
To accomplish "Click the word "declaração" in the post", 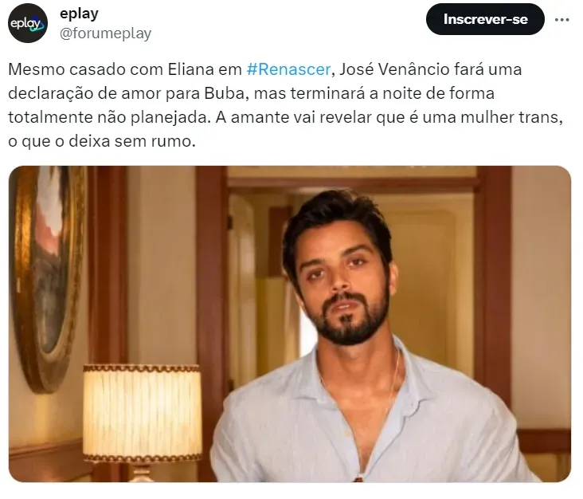I will pos(51,93).
